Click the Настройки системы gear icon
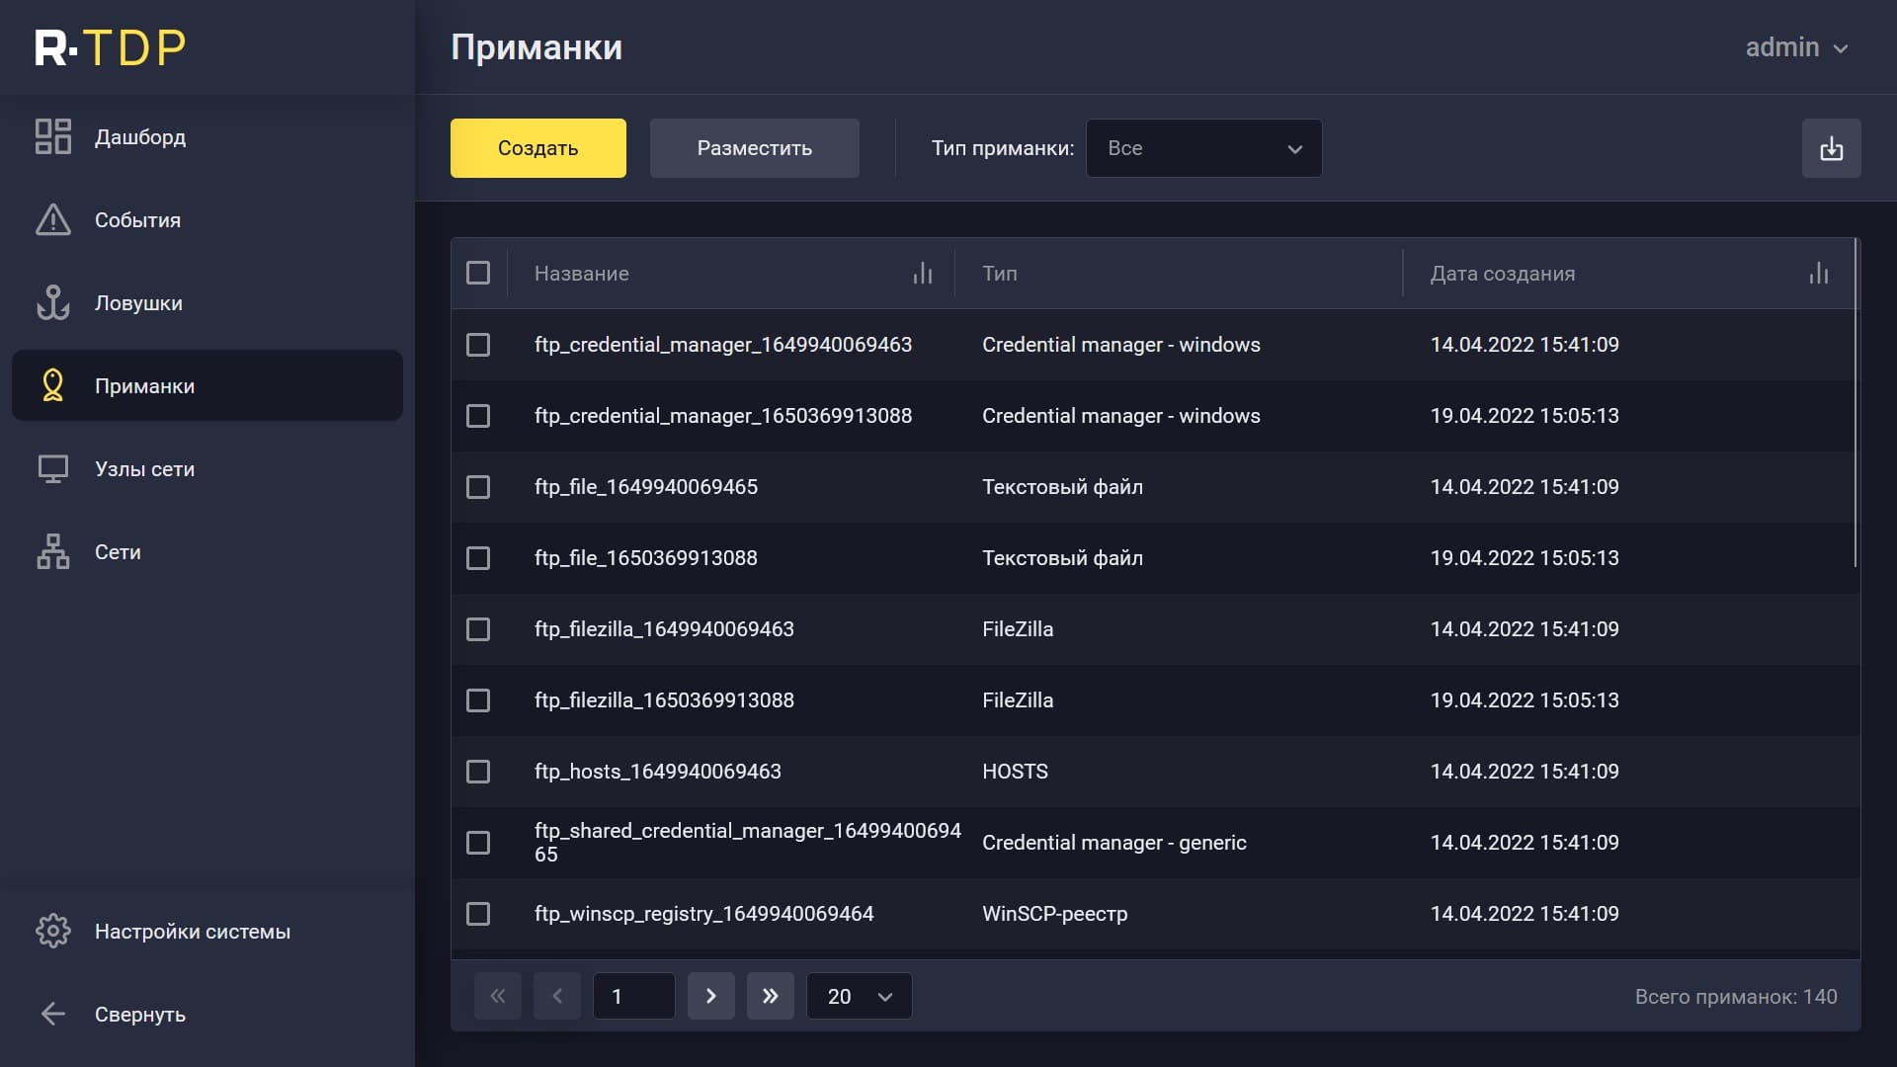Screen dimensions: 1897x1067 tap(53, 931)
